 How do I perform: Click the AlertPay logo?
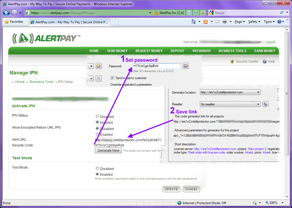coord(46,38)
